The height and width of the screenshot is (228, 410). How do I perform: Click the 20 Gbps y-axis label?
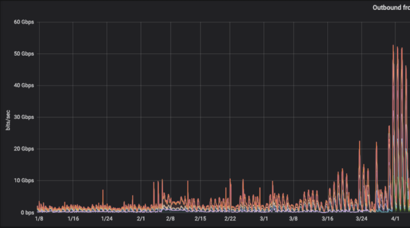pyautogui.click(x=24, y=149)
